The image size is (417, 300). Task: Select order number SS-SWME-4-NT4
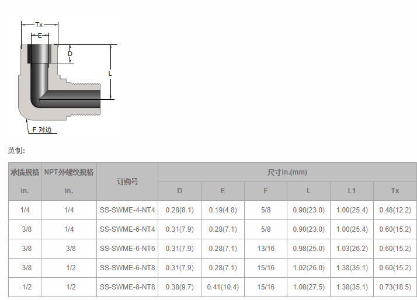tap(127, 210)
